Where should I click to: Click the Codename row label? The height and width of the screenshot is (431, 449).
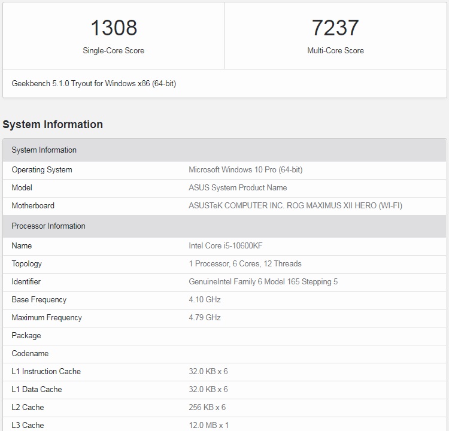tap(30, 353)
